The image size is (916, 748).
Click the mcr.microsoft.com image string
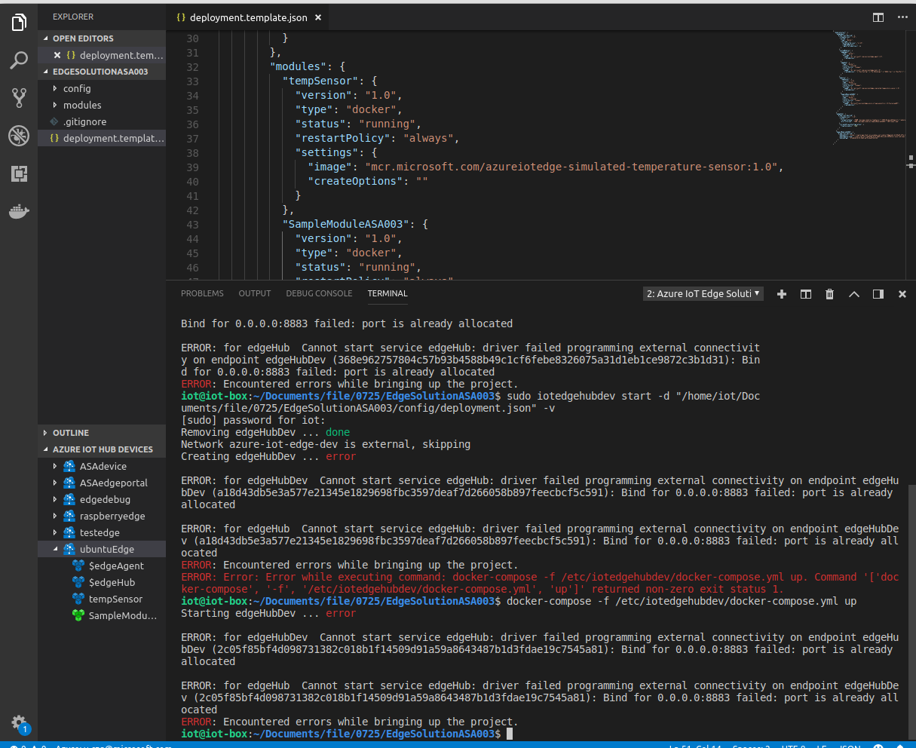click(x=571, y=167)
